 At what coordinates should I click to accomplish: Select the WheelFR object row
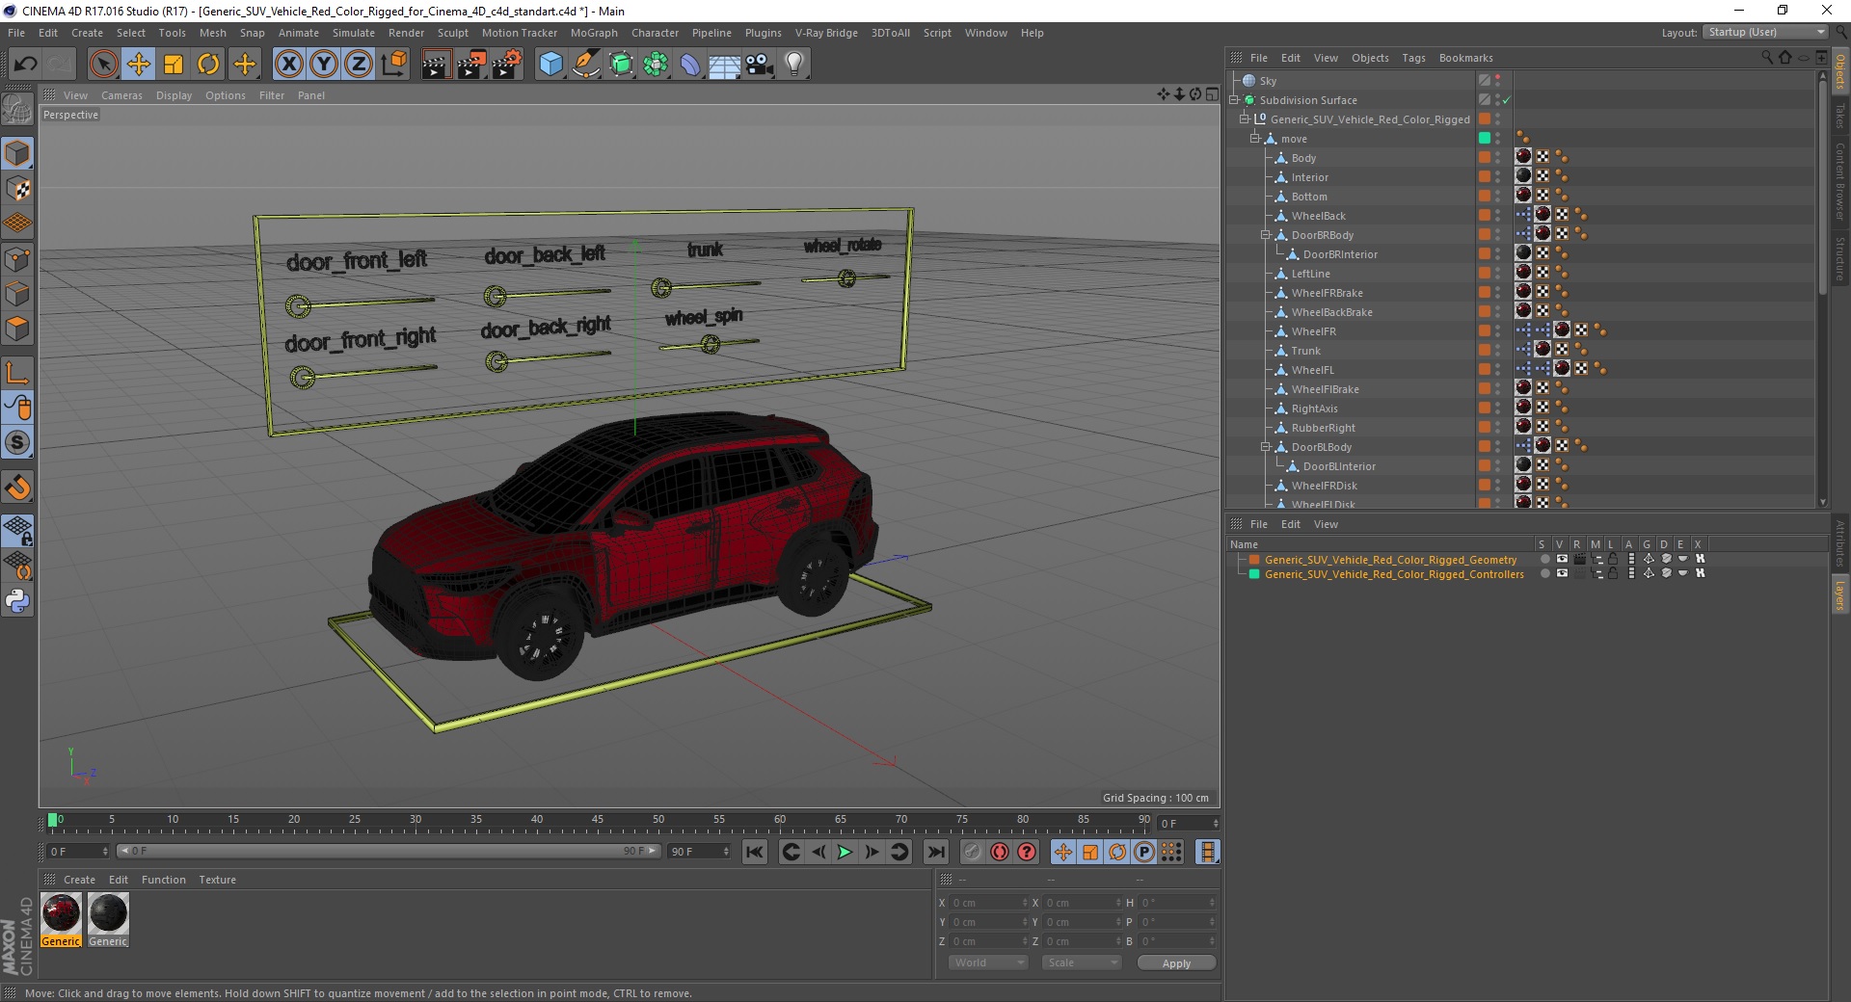(x=1313, y=330)
